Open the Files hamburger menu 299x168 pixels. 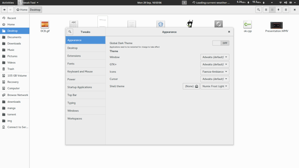tap(286, 10)
